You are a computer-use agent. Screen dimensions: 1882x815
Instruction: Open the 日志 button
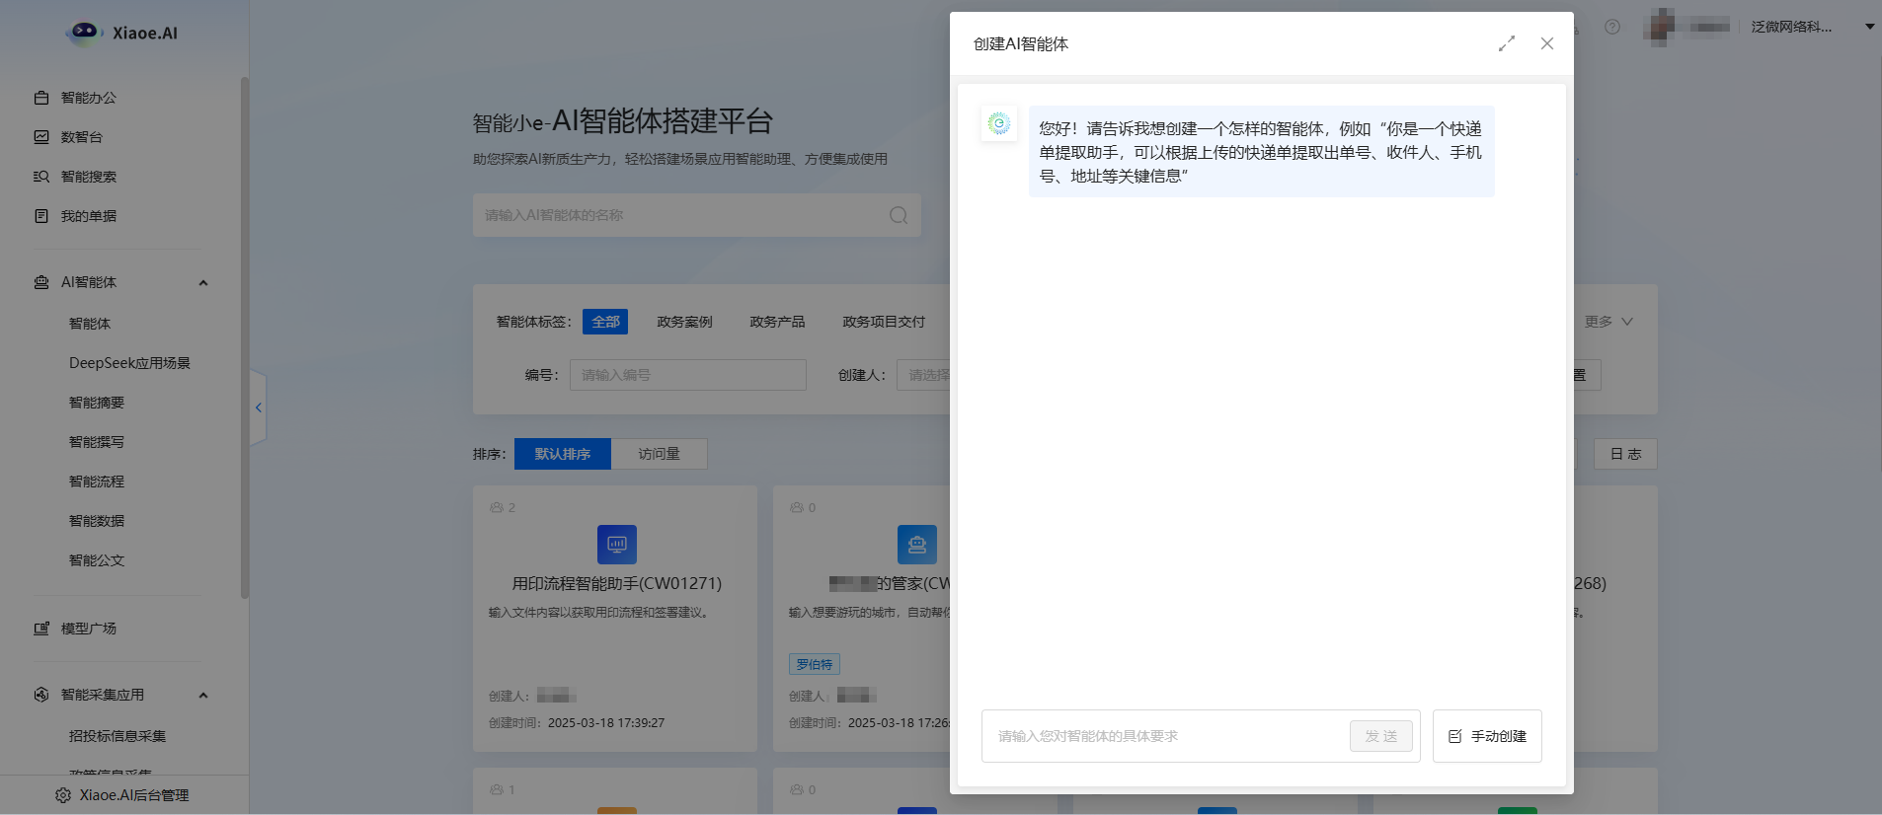[x=1625, y=454]
